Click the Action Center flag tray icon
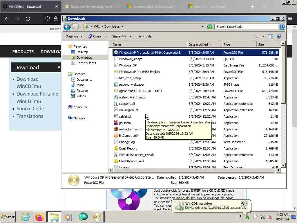297x223 pixels. pyautogui.click(x=255, y=217)
